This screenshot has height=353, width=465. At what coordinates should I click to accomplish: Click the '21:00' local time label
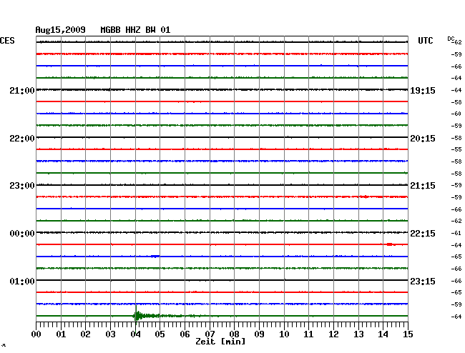22,90
